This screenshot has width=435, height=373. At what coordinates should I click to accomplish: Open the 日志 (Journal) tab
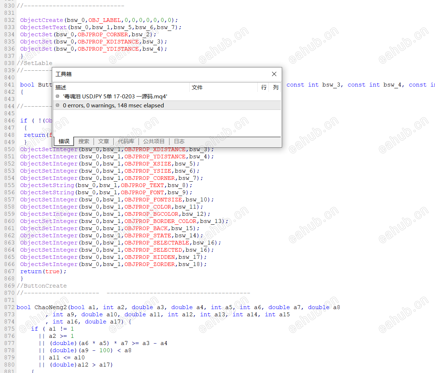pos(179,141)
